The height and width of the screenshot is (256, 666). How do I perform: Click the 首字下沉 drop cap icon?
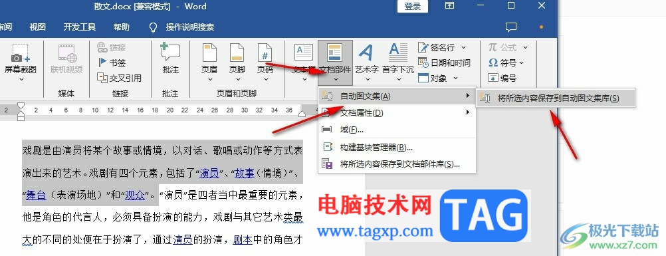click(398, 53)
